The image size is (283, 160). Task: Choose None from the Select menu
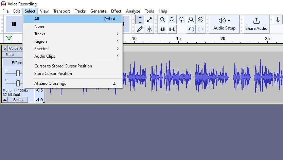[73, 26]
